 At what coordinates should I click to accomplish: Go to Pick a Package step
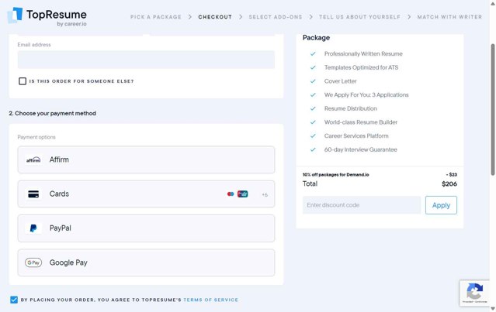point(156,17)
